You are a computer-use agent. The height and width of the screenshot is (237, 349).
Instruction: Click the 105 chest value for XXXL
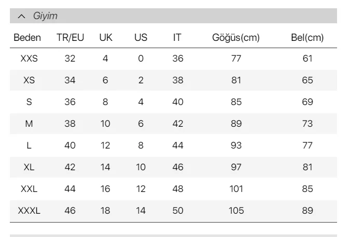[x=236, y=211]
